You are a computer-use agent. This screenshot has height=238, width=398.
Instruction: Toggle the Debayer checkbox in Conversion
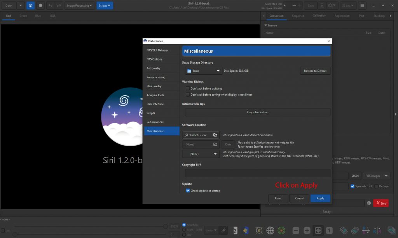pyautogui.click(x=376, y=186)
